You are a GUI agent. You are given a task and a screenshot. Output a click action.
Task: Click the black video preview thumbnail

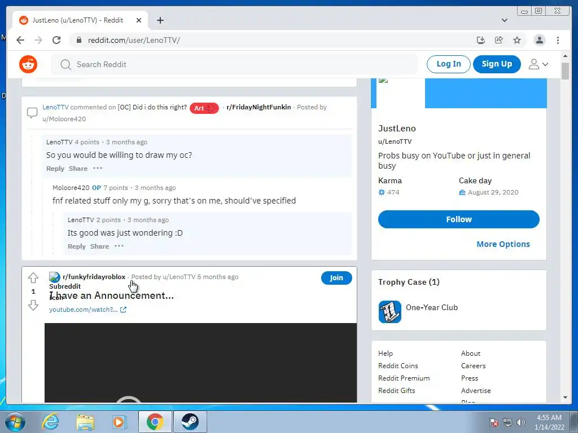point(200,363)
